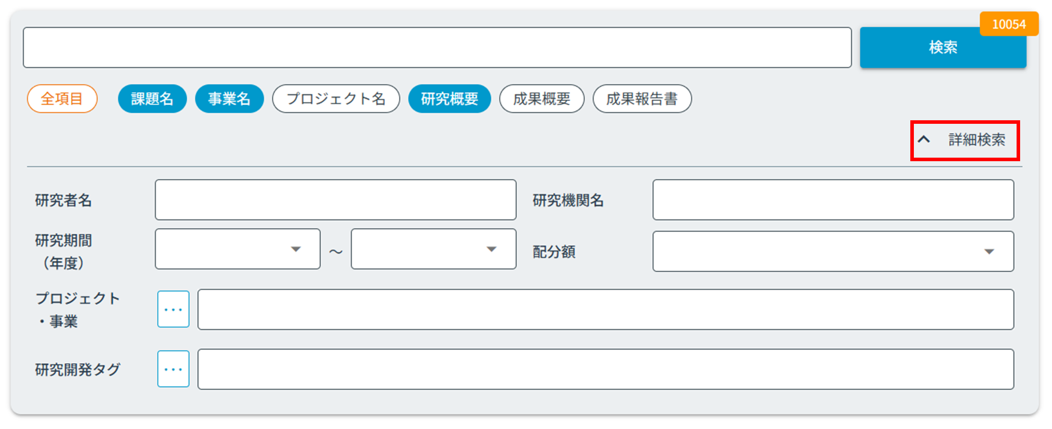Screen dimensions: 1052x429
Task: Disable the 事業名 filter chip
Action: click(x=229, y=99)
